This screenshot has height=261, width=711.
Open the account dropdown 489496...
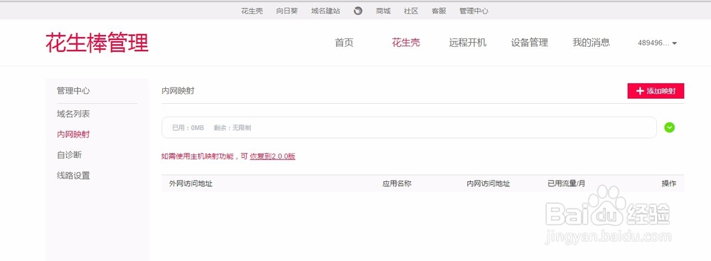click(657, 43)
